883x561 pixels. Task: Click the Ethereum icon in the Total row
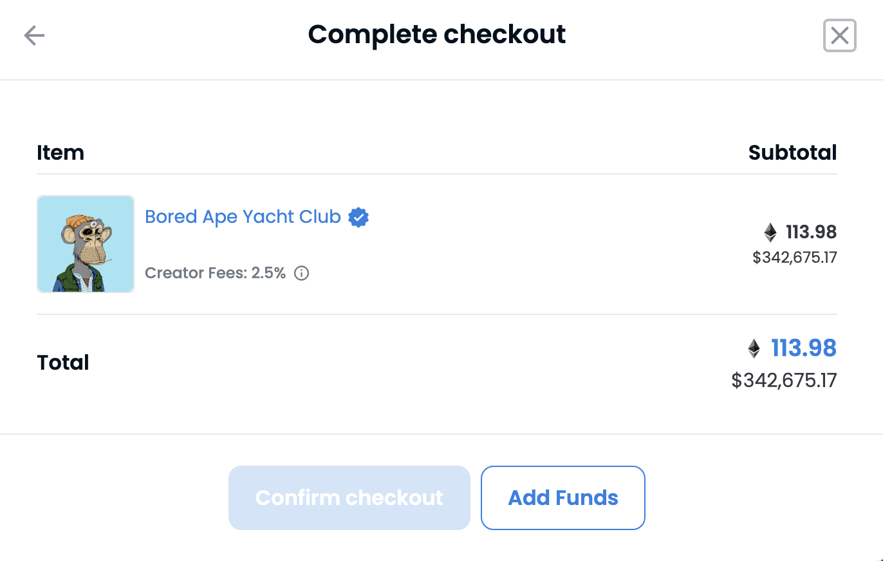coord(754,349)
